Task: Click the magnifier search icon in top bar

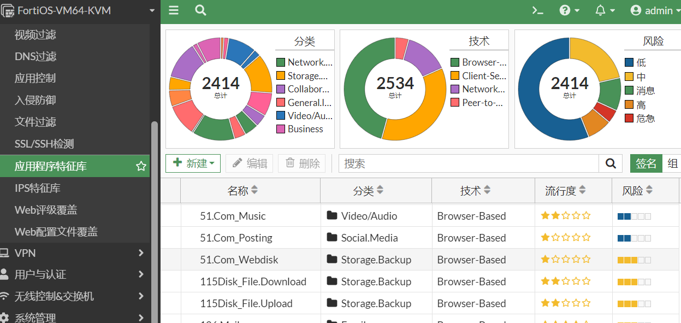Action: point(200,10)
